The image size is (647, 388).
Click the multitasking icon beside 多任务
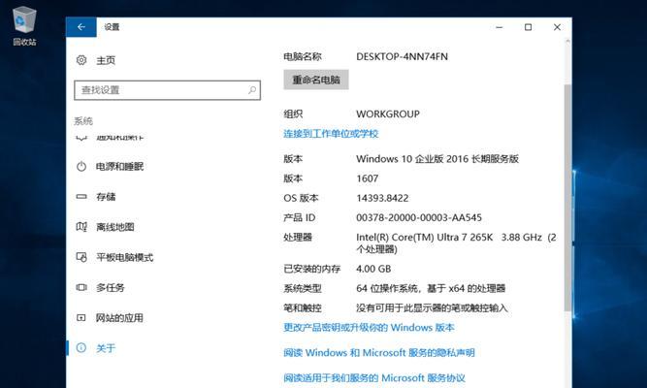point(81,287)
